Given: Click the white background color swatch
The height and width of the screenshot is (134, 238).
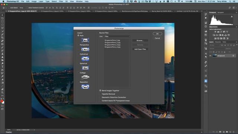Looking at the screenshot, I should [x=3, y=103].
